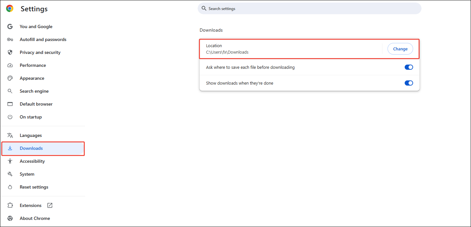Click the shield icon for Privacy and security

(10, 52)
